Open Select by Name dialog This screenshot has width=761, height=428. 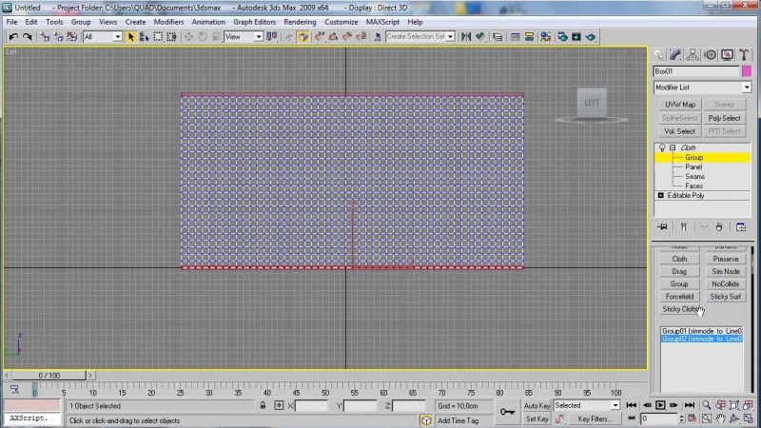145,37
